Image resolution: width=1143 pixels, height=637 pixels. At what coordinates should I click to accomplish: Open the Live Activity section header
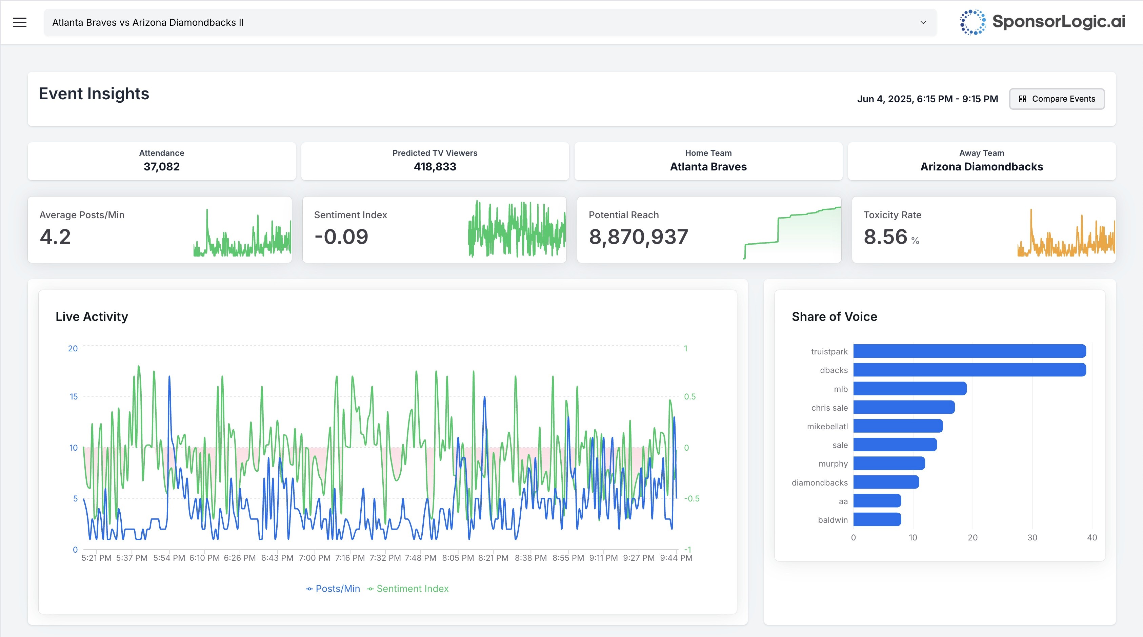(92, 316)
